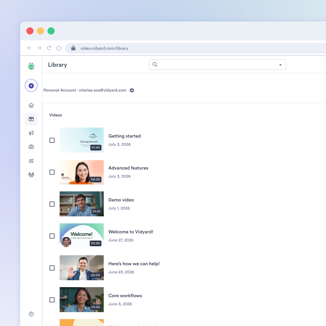Image resolution: width=326 pixels, height=326 pixels.
Task: Click the Vidyard robot logo icon
Action: [31, 66]
